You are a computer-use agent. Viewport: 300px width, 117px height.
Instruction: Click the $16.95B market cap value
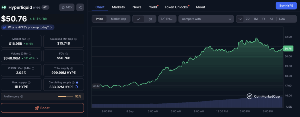click(x=16, y=43)
